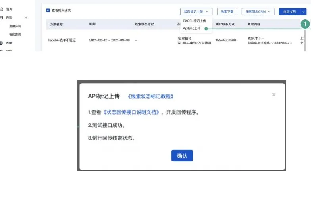This screenshot has height=199, width=314.
Task: Click the 确认 button in dialog
Action: click(x=182, y=156)
